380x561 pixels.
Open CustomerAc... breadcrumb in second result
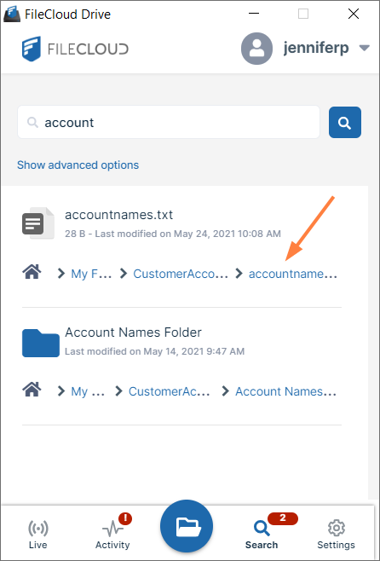point(170,391)
